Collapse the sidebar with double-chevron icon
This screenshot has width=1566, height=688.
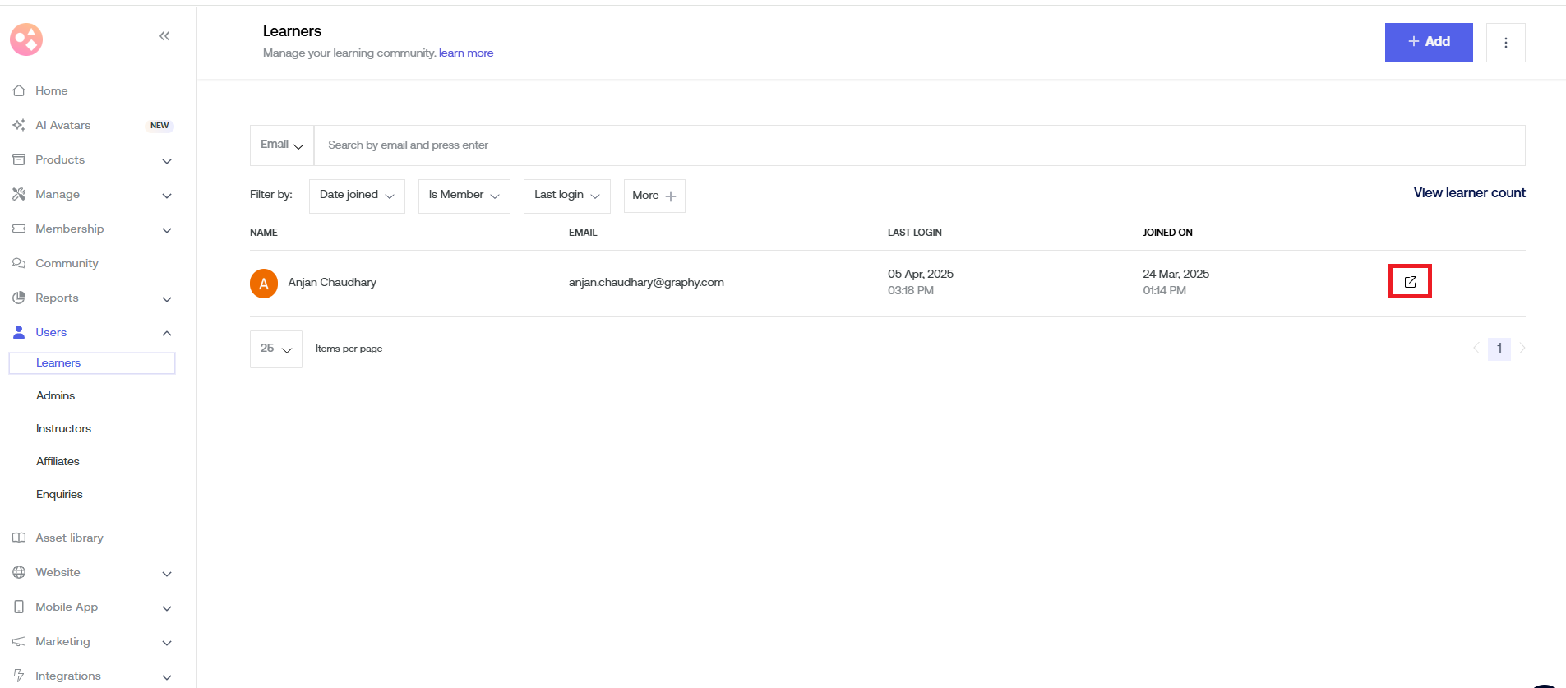164,36
